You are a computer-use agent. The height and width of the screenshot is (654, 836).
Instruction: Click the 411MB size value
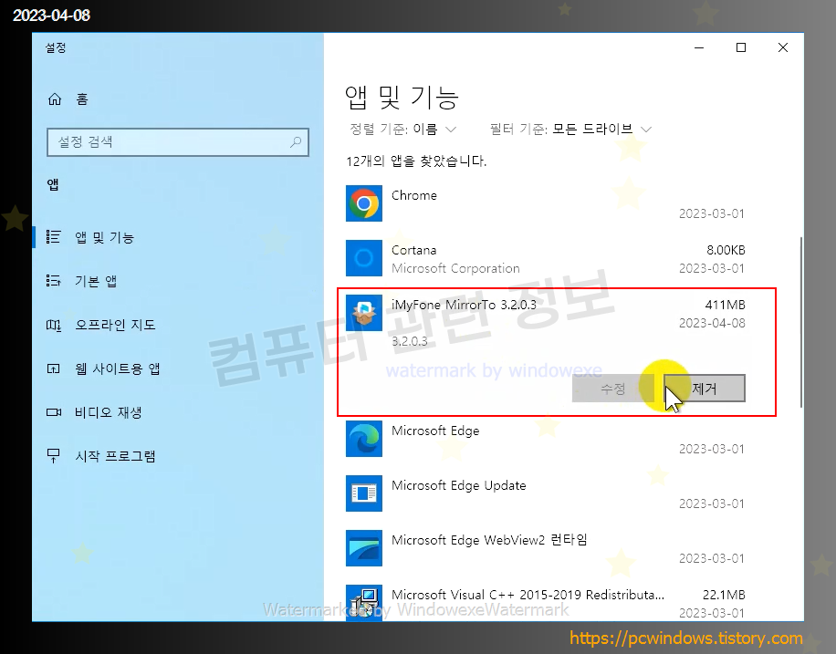click(725, 305)
